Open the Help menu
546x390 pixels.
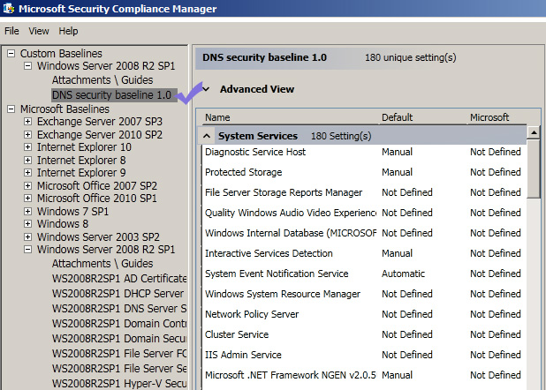pos(68,31)
